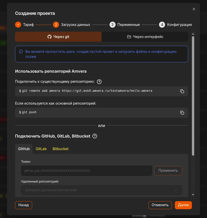Open the Удаленный репозиторий dropdown

pyautogui.click(x=101, y=190)
